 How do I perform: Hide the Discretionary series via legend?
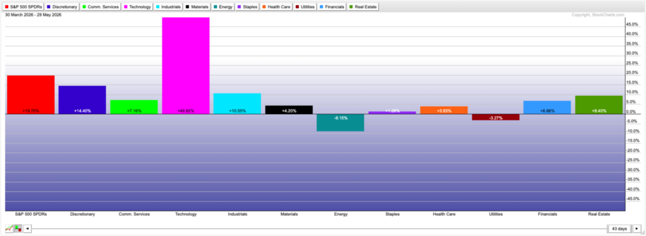pyautogui.click(x=62, y=6)
